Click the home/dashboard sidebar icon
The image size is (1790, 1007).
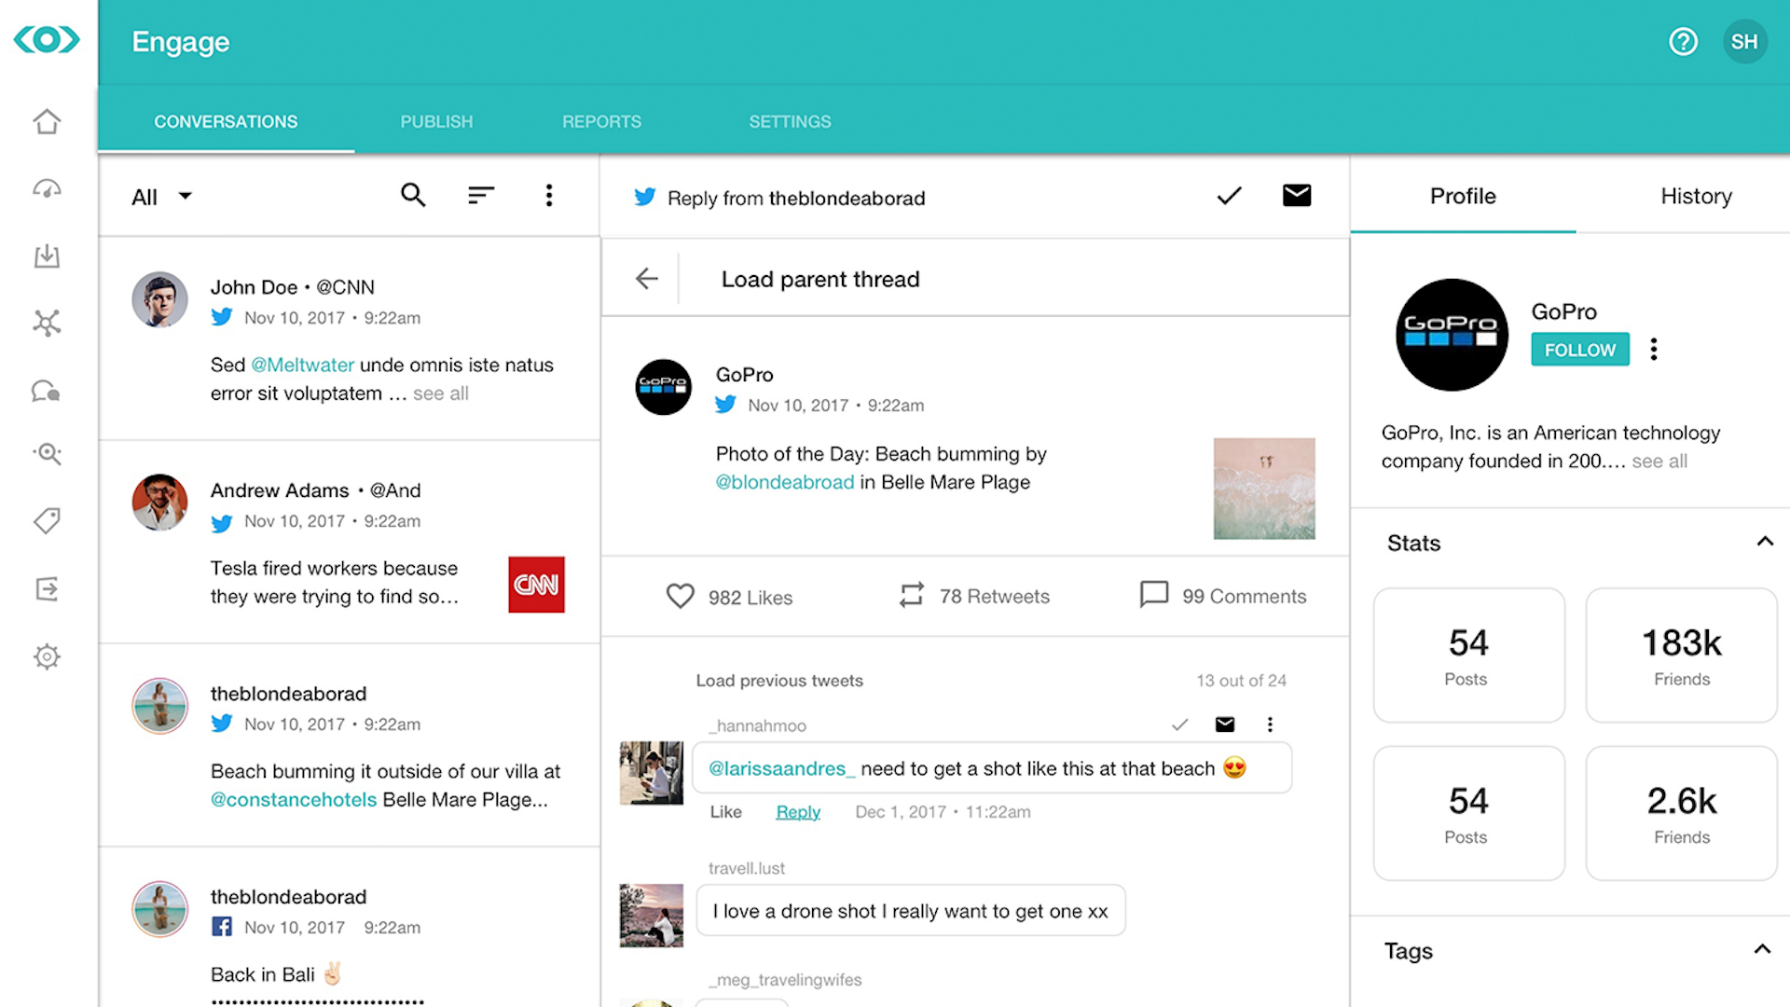47,120
